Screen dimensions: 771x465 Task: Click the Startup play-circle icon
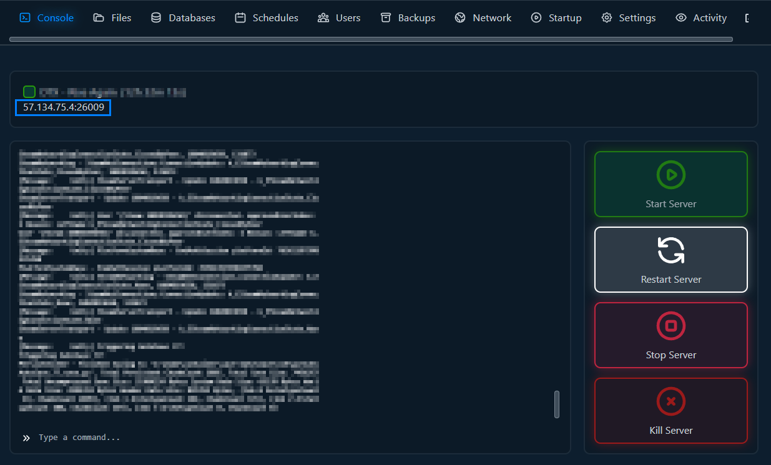pyautogui.click(x=536, y=18)
